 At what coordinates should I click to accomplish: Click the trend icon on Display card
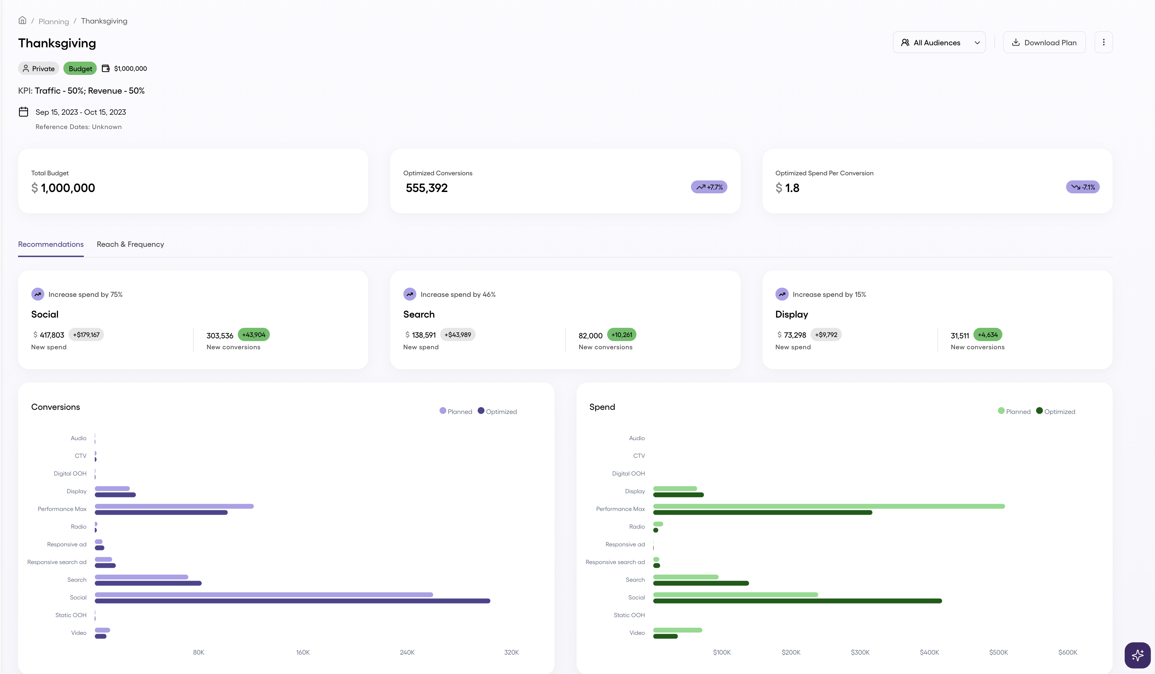click(782, 294)
